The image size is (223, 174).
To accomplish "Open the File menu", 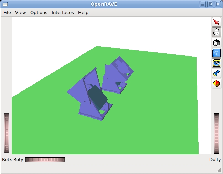I will pos(7,13).
